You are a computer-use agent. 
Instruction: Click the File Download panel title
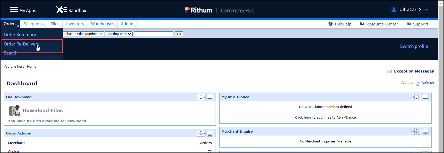[x=19, y=97]
